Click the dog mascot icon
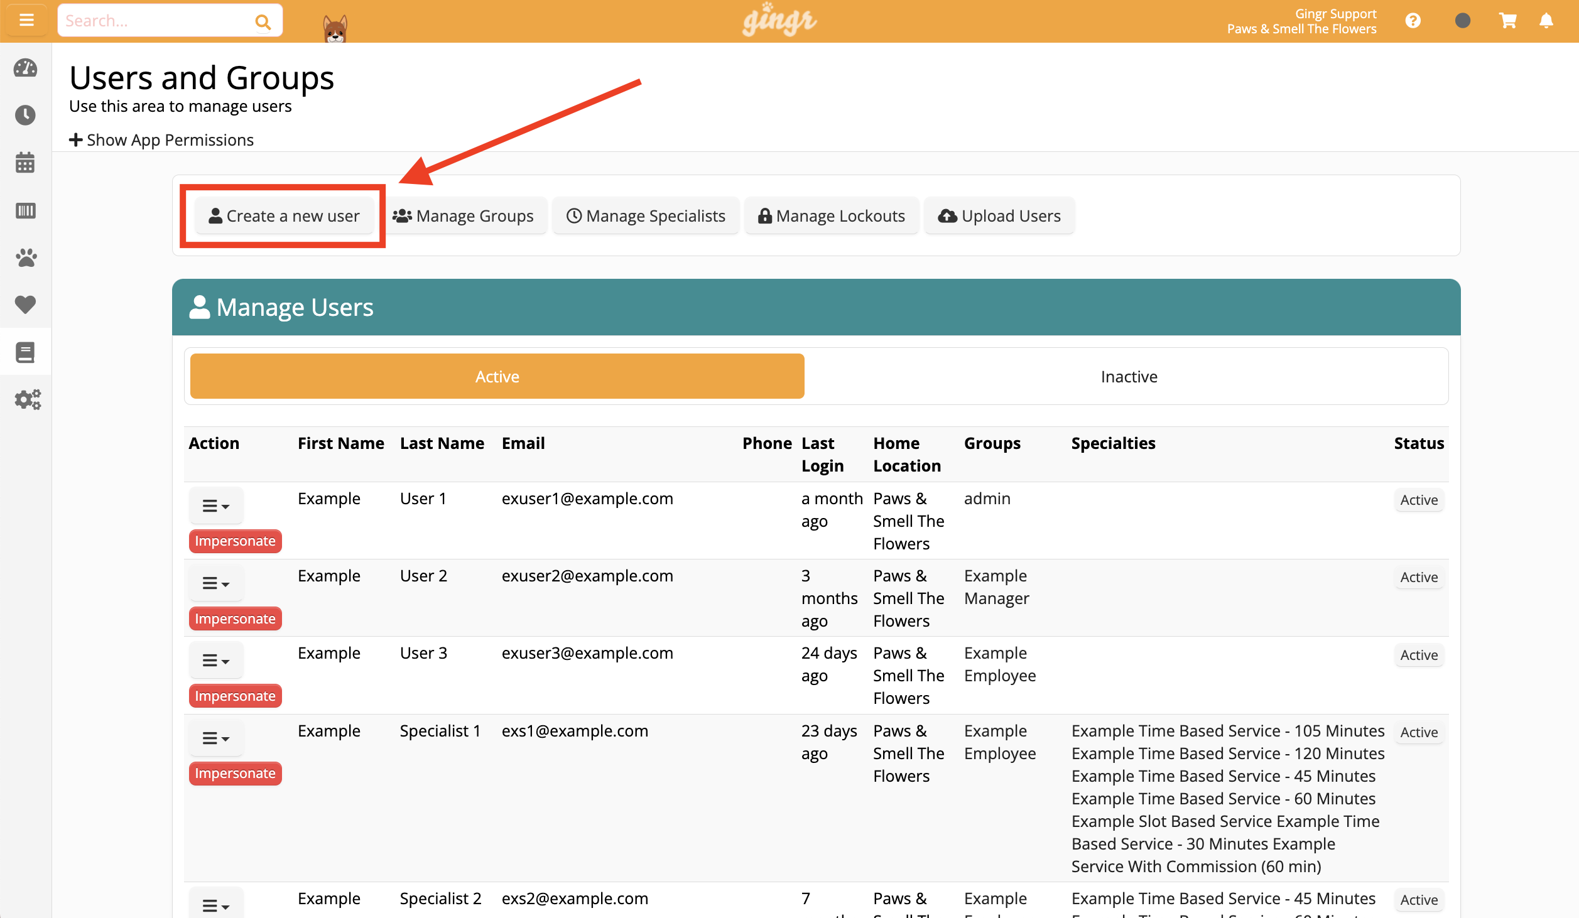Viewport: 1579px width, 918px height. 335,28
